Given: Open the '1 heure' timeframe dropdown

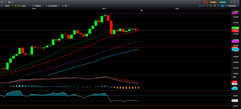Looking at the screenshot, I should click(9, 6).
